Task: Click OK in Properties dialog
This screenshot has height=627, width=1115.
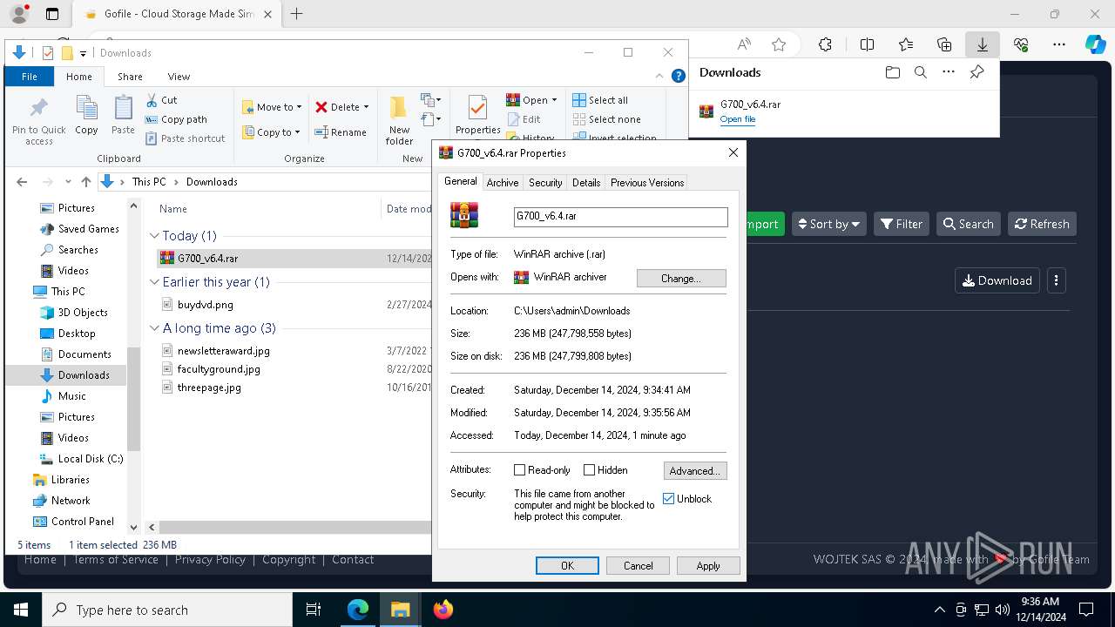Action: tap(567, 566)
